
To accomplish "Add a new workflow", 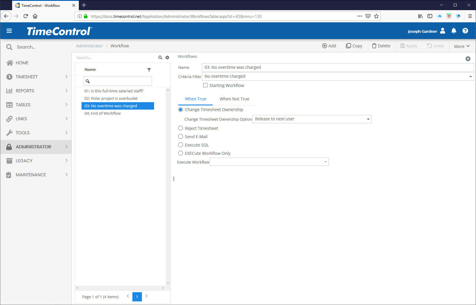I will (329, 46).
